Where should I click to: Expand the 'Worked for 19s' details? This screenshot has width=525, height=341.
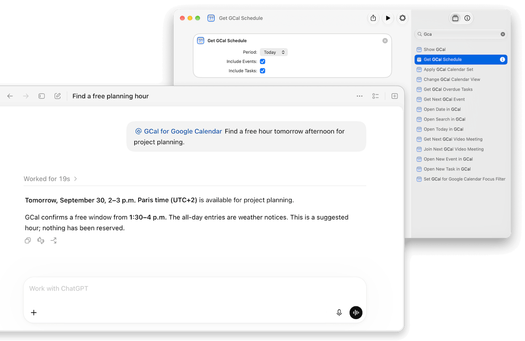50,179
